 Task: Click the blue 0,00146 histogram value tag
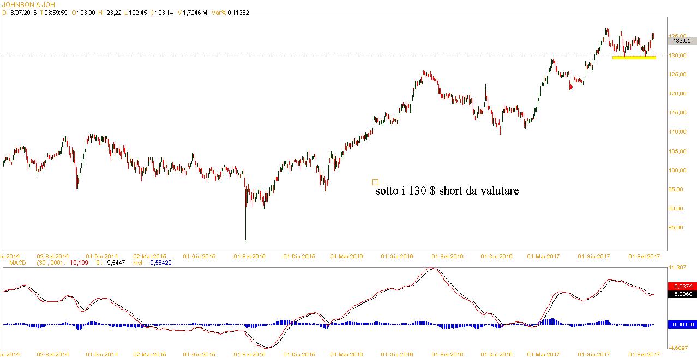682,324
